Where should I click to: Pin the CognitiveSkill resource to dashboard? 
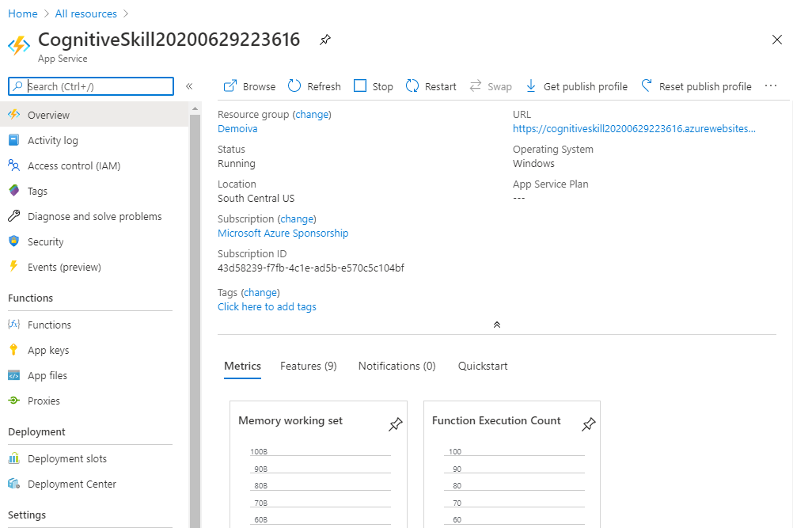[325, 40]
